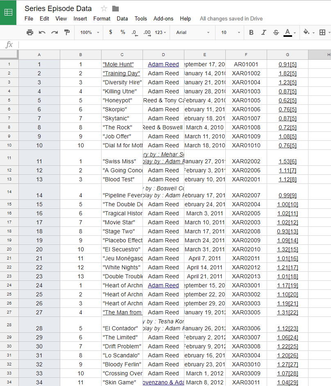Open the Help menu

click(x=185, y=19)
